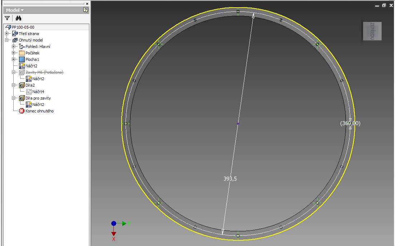The height and width of the screenshot is (246, 395).
Task: Click the ZEPŘEDU ViewCube face
Action: pyautogui.click(x=372, y=31)
